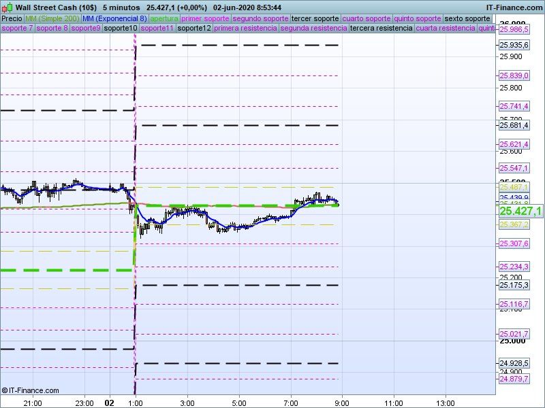This screenshot has width=545, height=408.
Task: Click the 24.879,7 magenta price tag
Action: tap(514, 379)
